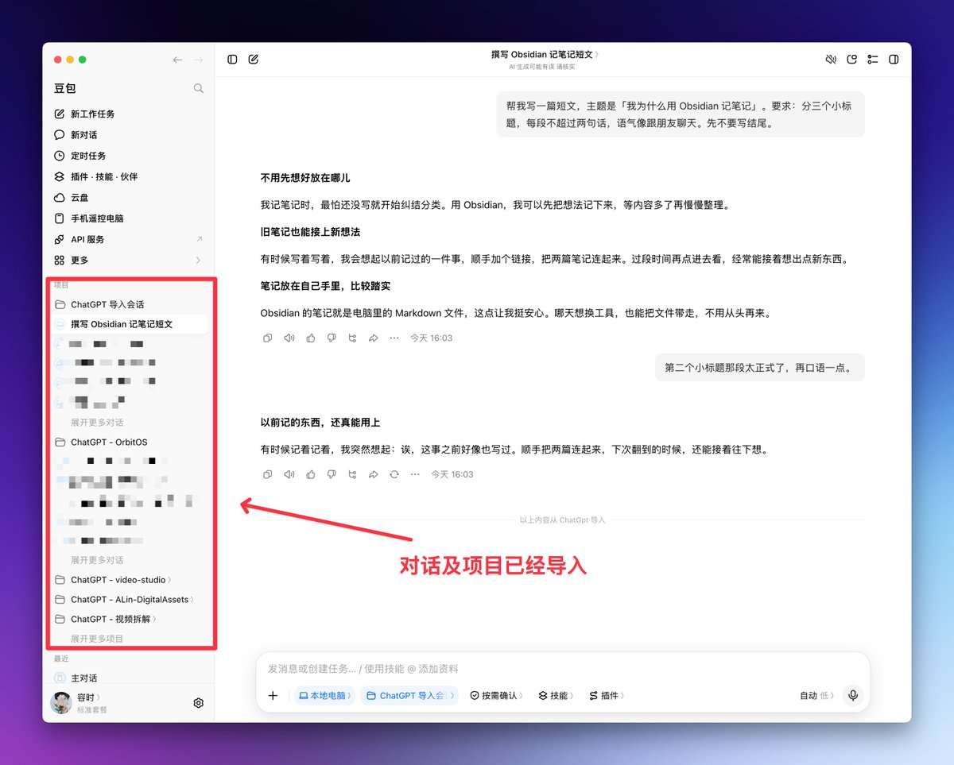
Task: Open settings gear beside user profile
Action: pos(199,703)
